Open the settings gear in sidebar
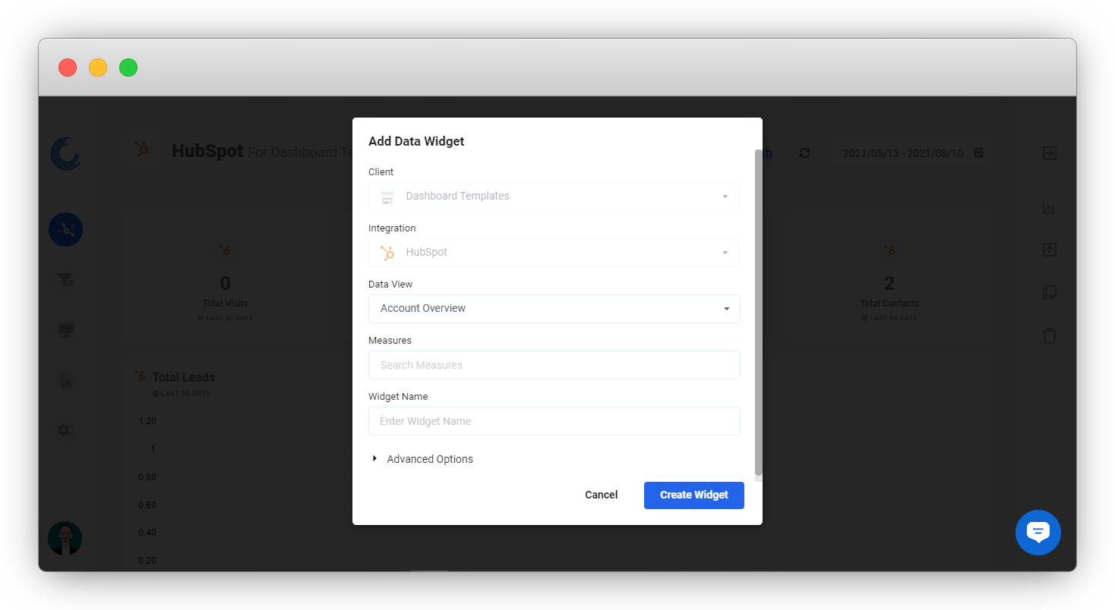This screenshot has width=1115, height=610. point(65,429)
